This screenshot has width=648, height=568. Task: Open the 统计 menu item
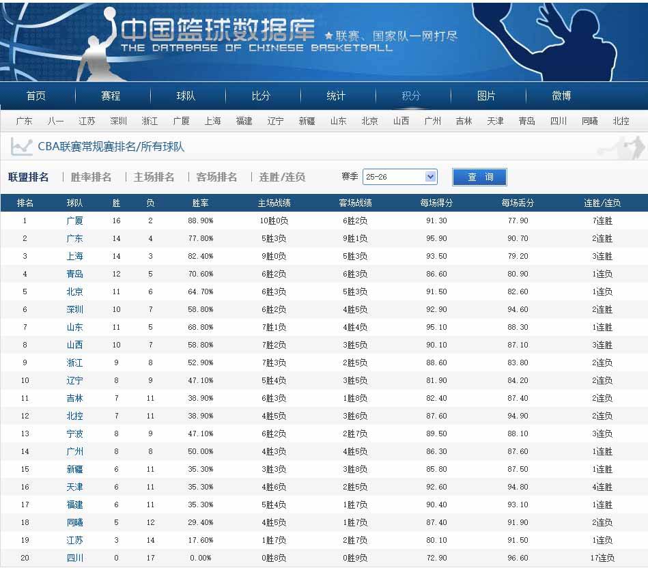click(x=335, y=96)
